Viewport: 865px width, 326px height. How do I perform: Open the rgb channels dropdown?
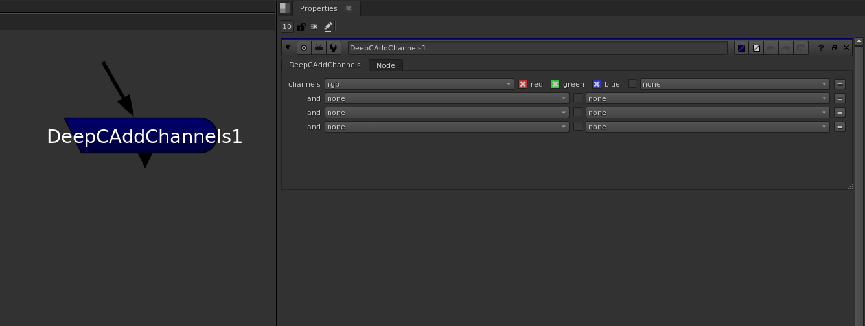(419, 84)
